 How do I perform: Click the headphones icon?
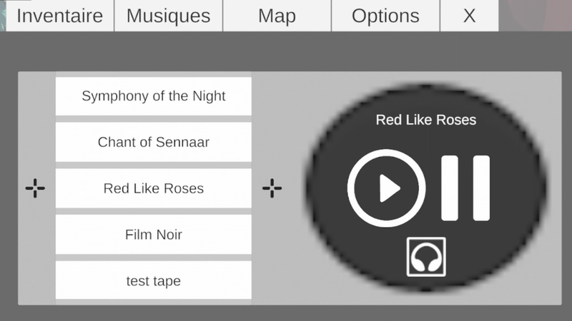click(426, 257)
